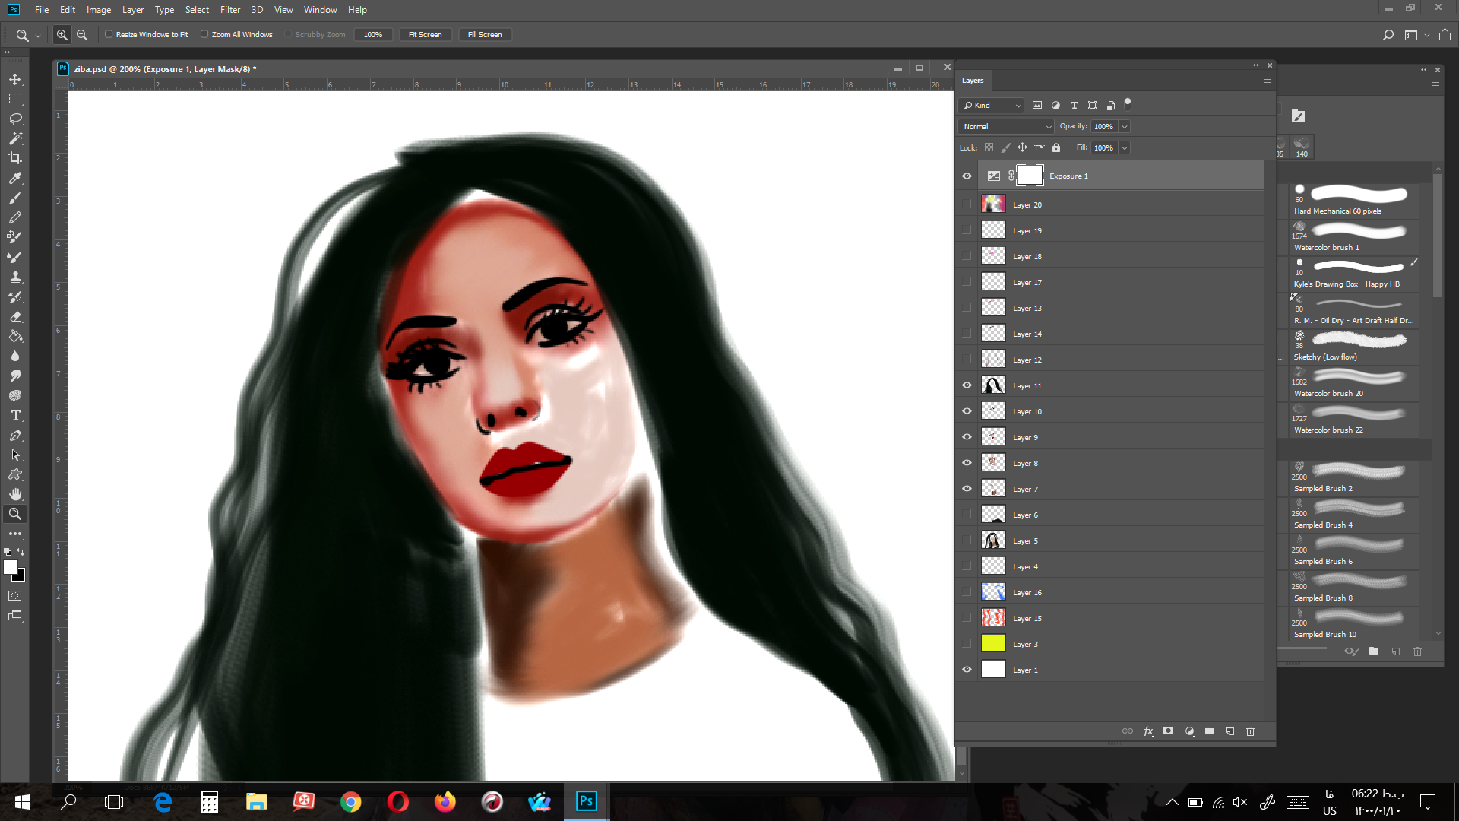
Task: Switch to the Layers tab
Action: tap(973, 81)
